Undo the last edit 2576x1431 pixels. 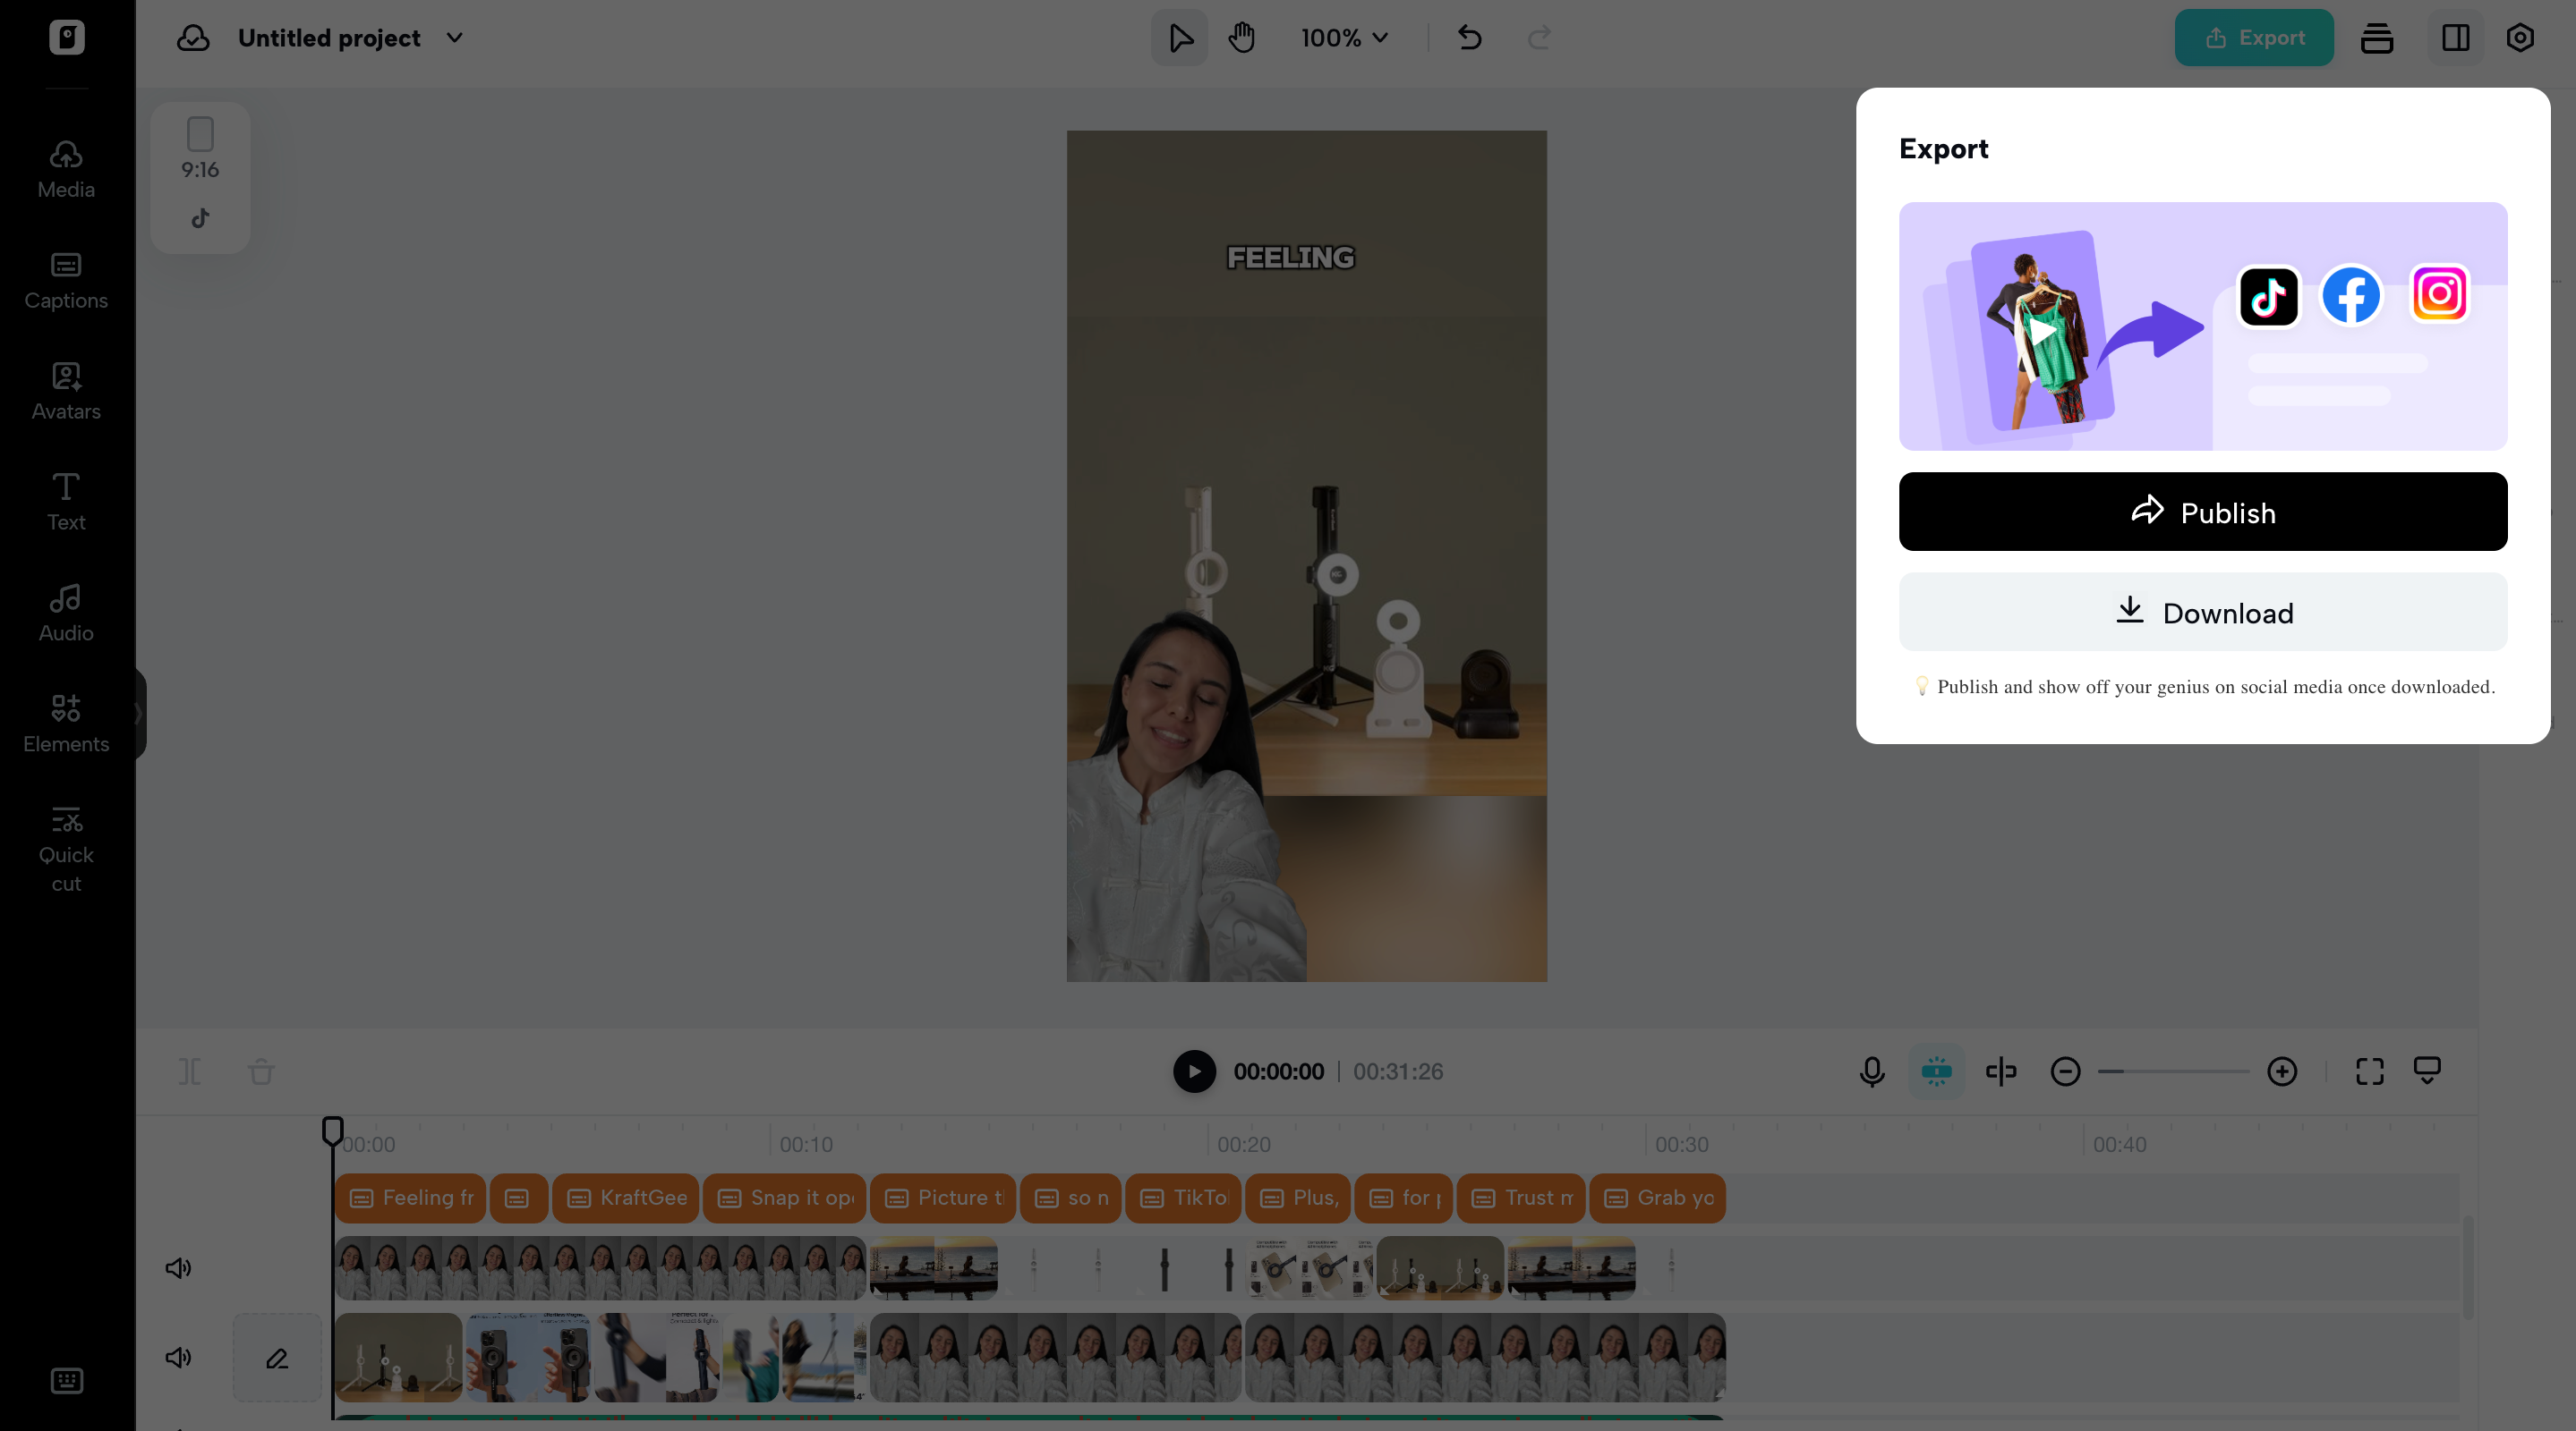(x=1469, y=37)
